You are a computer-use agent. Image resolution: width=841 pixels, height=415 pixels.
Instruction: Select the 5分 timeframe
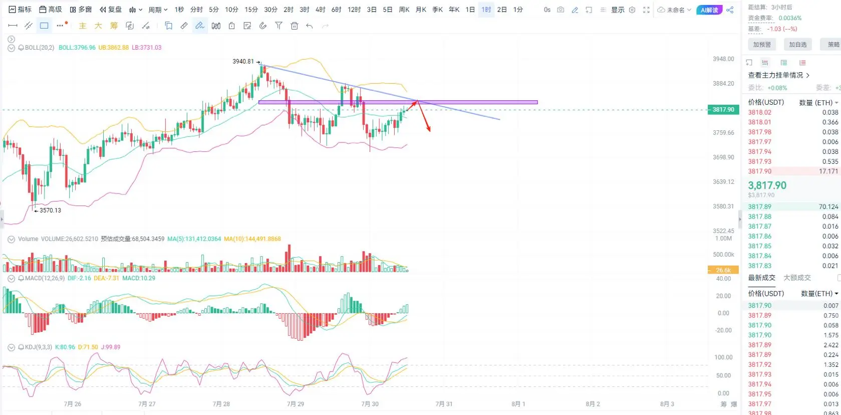(x=214, y=10)
